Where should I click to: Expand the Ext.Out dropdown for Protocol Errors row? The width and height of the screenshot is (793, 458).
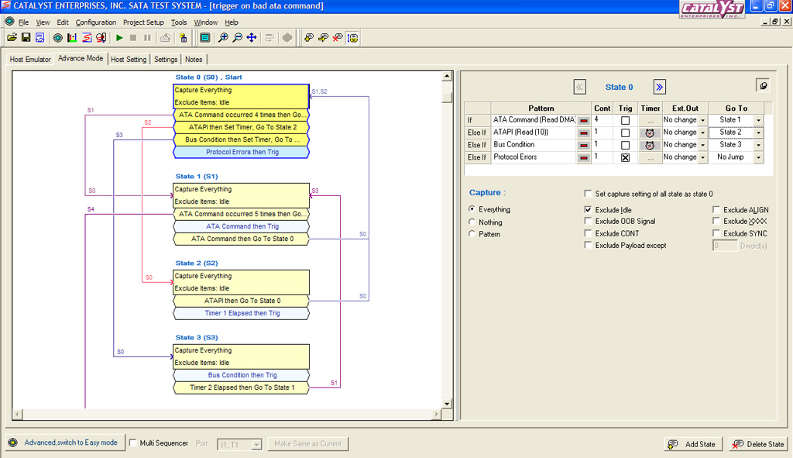[702, 157]
